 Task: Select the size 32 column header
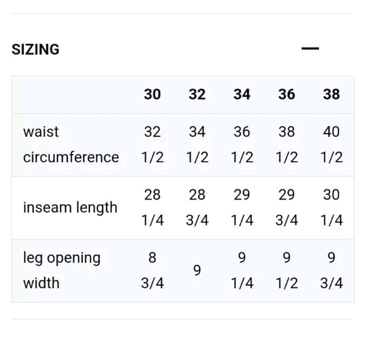pyautogui.click(x=197, y=94)
